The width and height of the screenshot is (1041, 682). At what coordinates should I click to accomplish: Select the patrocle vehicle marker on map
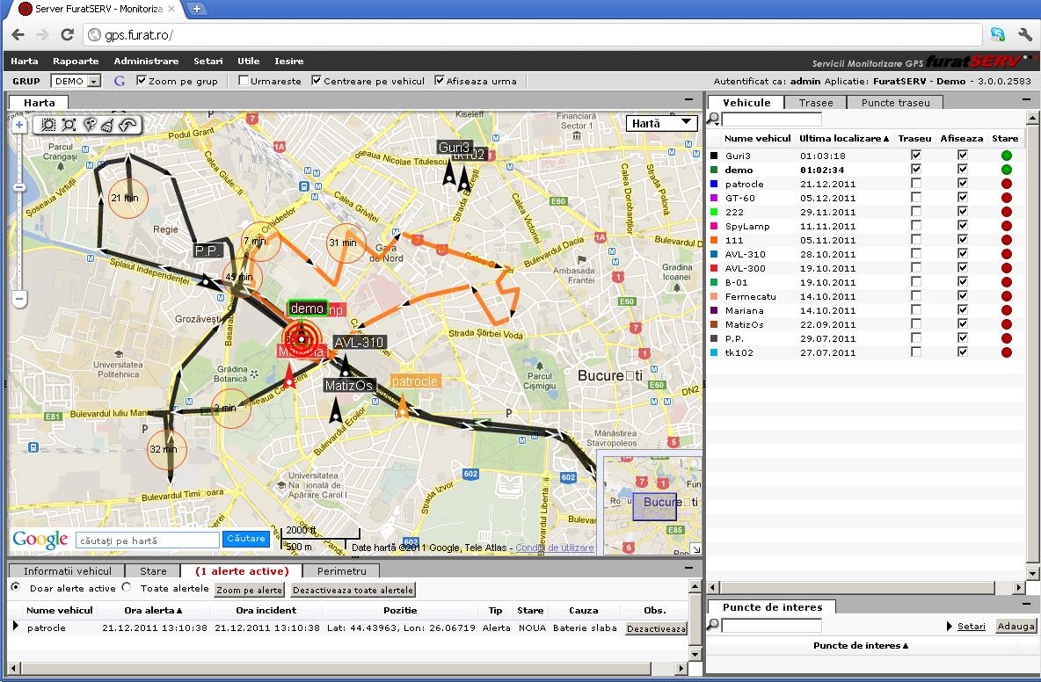(402, 405)
